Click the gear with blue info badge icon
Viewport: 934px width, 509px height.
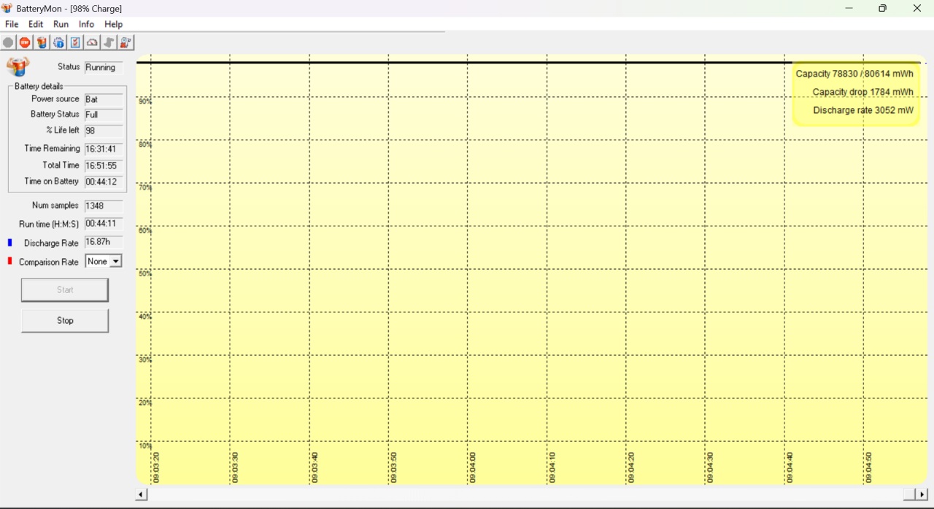(x=58, y=43)
